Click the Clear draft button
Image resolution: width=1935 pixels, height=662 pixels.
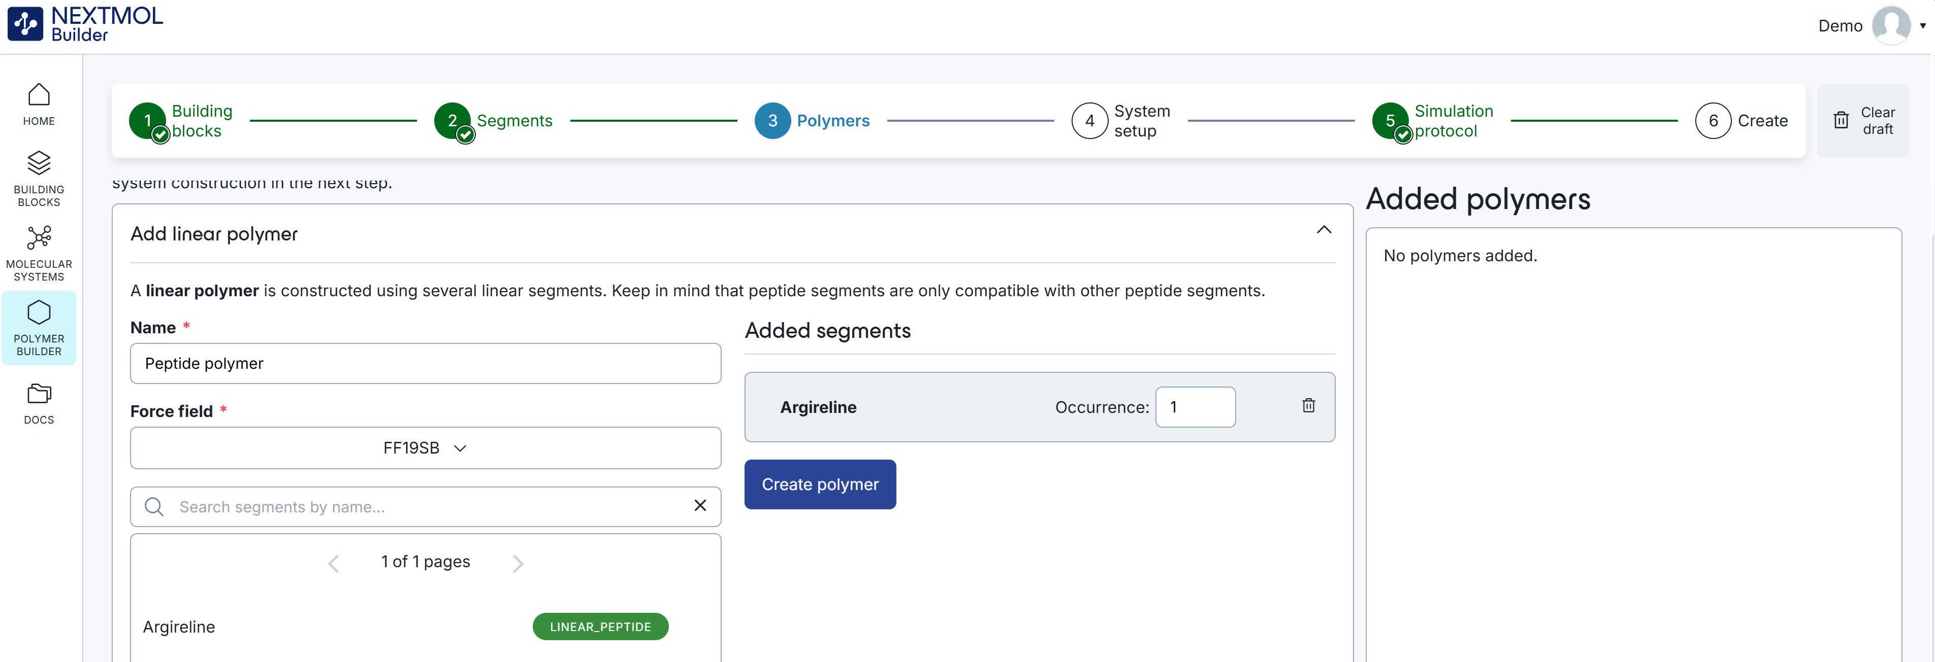1862,121
